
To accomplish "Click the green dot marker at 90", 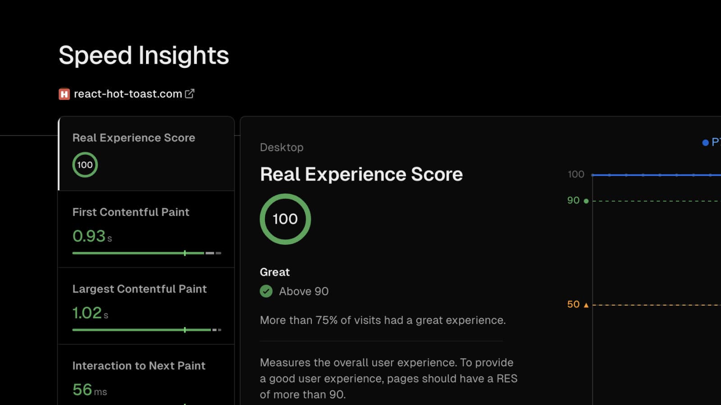I will 586,201.
